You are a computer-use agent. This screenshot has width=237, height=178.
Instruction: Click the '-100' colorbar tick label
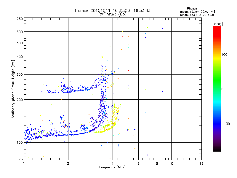225,124
